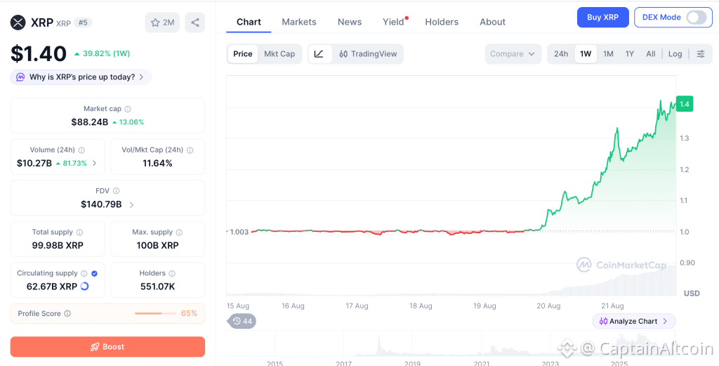
Task: Click the 39.82% (1W) change text
Action: pos(107,53)
